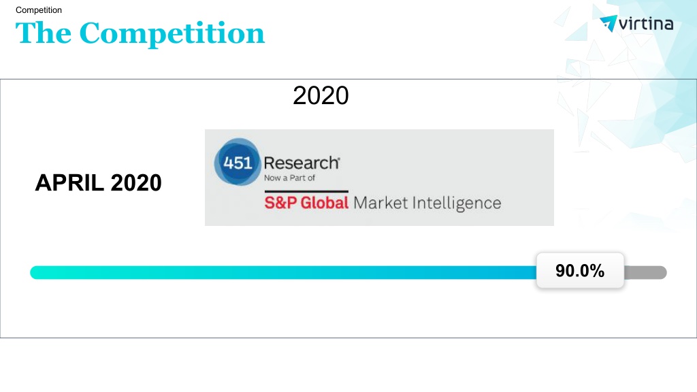The width and height of the screenshot is (697, 392).
Task: Select the Market Intelligence text
Action: 427,203
